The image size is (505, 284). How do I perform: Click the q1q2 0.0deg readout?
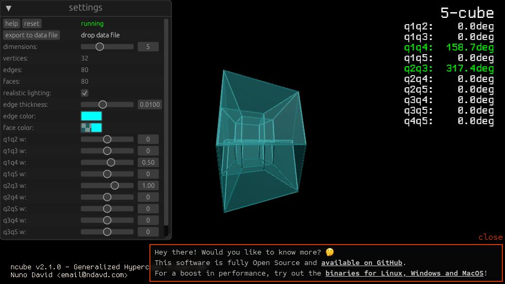click(449, 26)
